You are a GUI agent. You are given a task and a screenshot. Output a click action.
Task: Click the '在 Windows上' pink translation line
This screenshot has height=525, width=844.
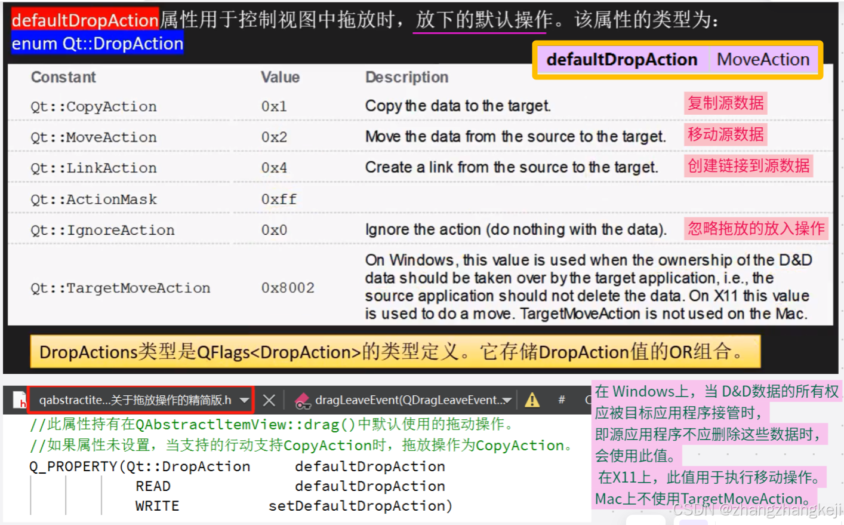pos(717,391)
